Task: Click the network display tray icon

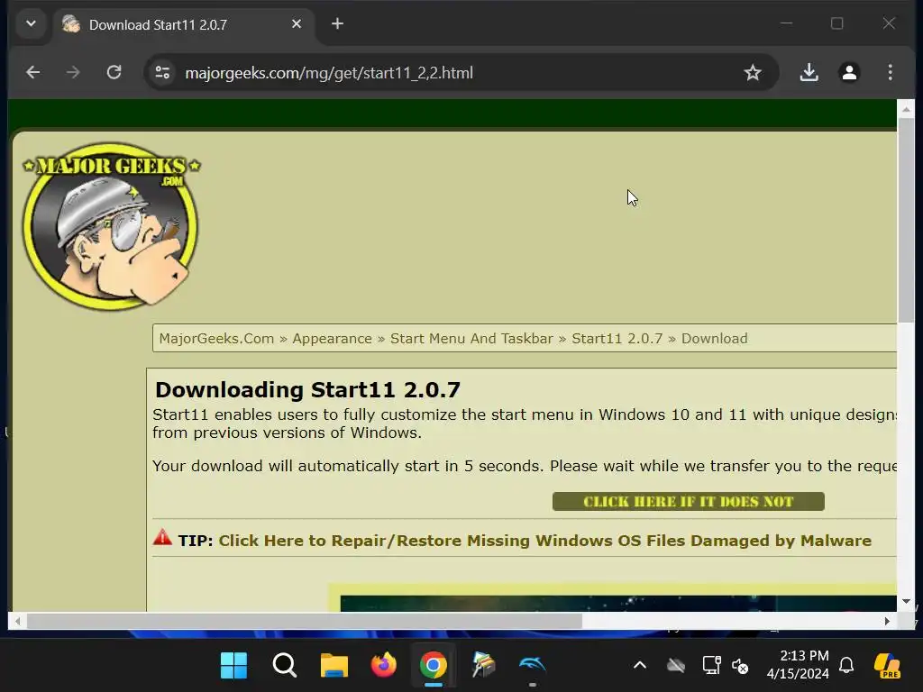Action: 712,666
